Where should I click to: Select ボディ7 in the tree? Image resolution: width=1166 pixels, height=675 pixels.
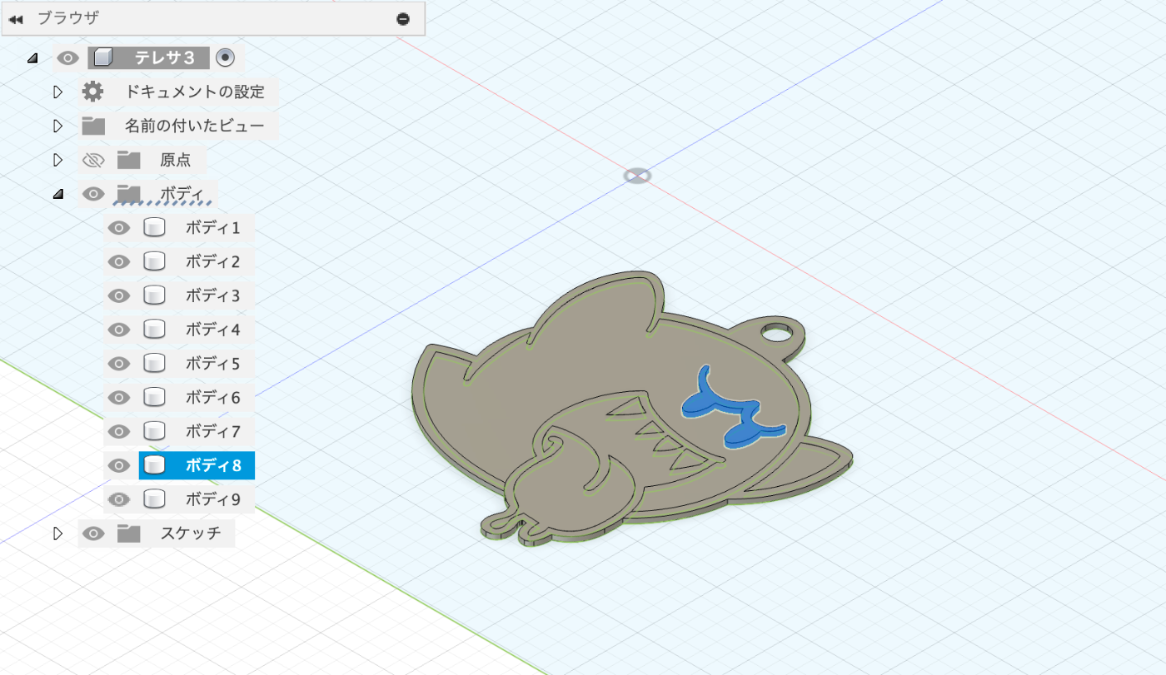click(212, 431)
